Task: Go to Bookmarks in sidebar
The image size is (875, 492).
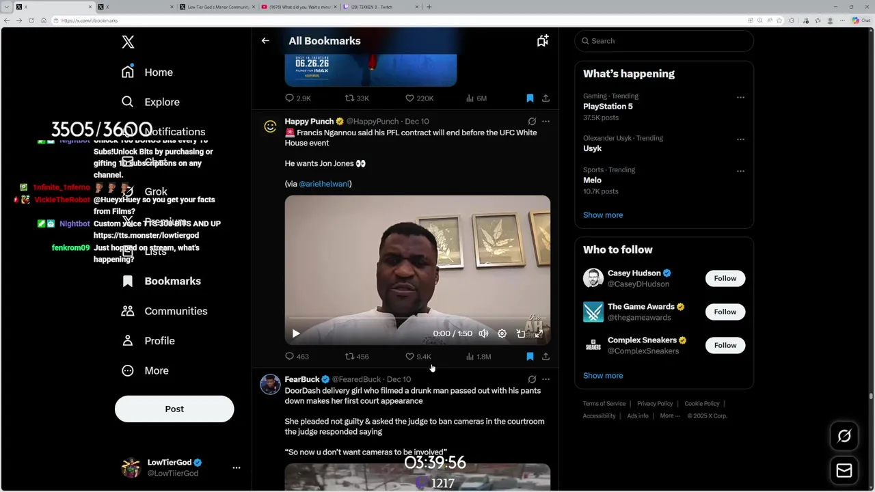Action: tap(161, 281)
